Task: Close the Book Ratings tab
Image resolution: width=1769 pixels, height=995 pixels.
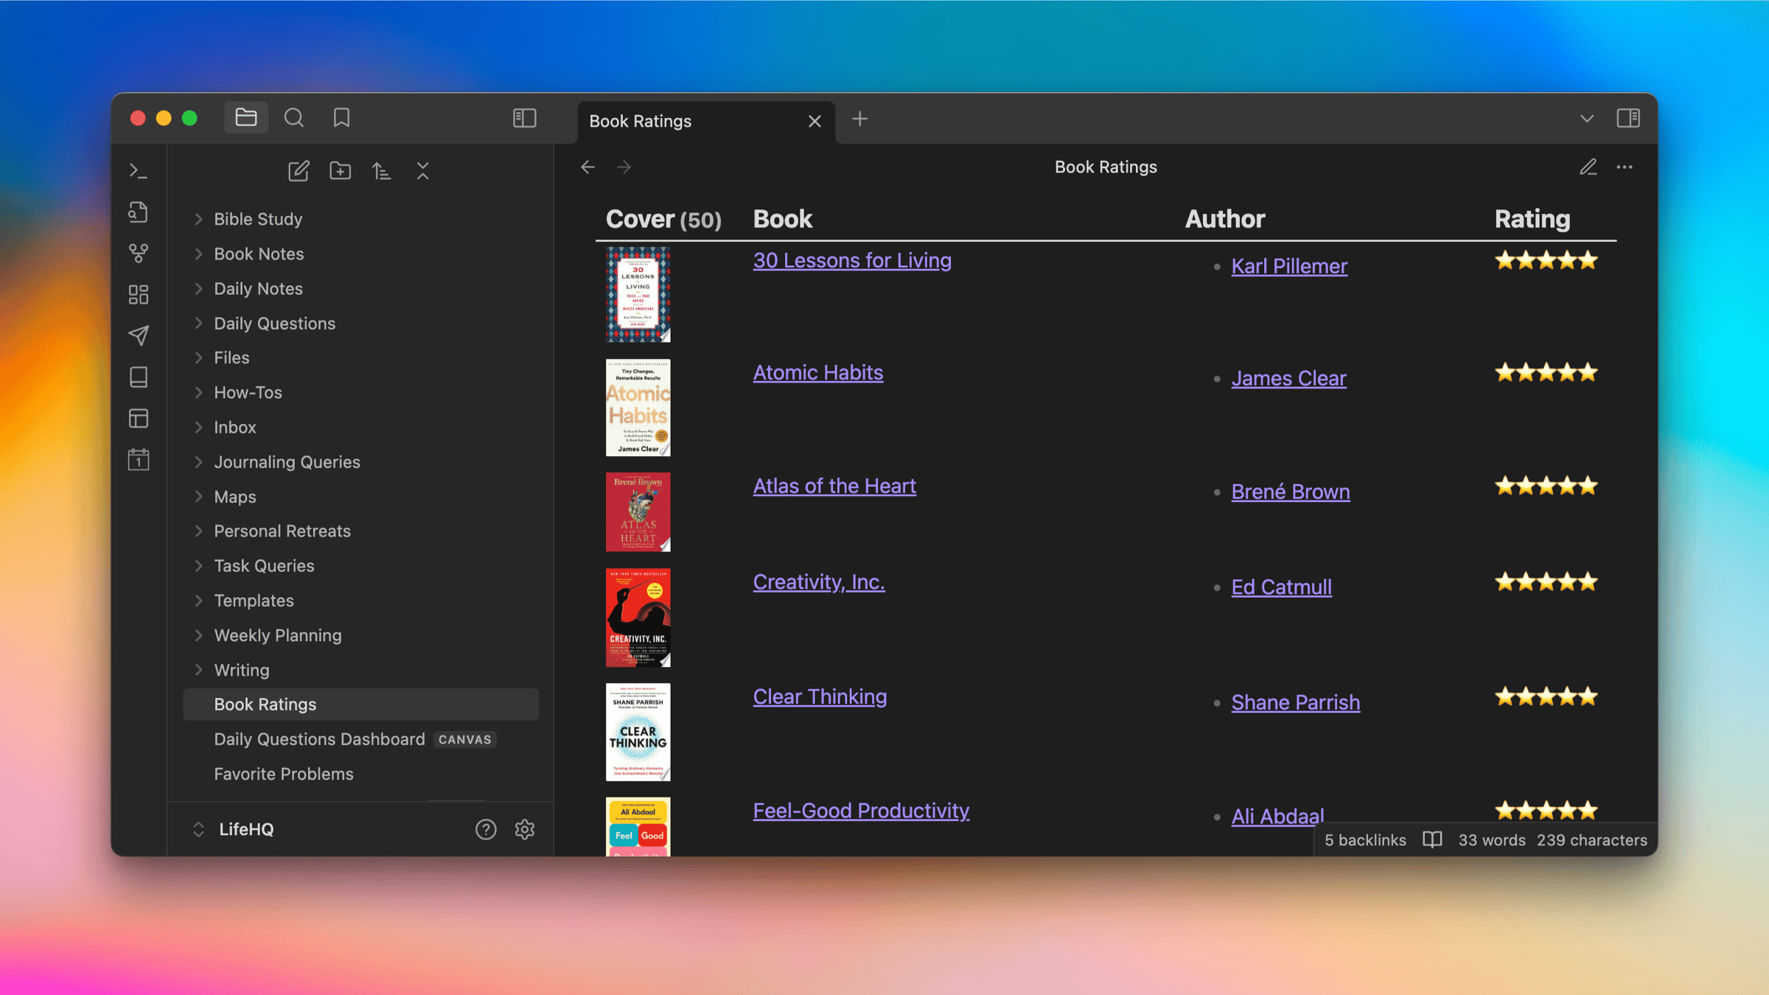Action: [814, 121]
